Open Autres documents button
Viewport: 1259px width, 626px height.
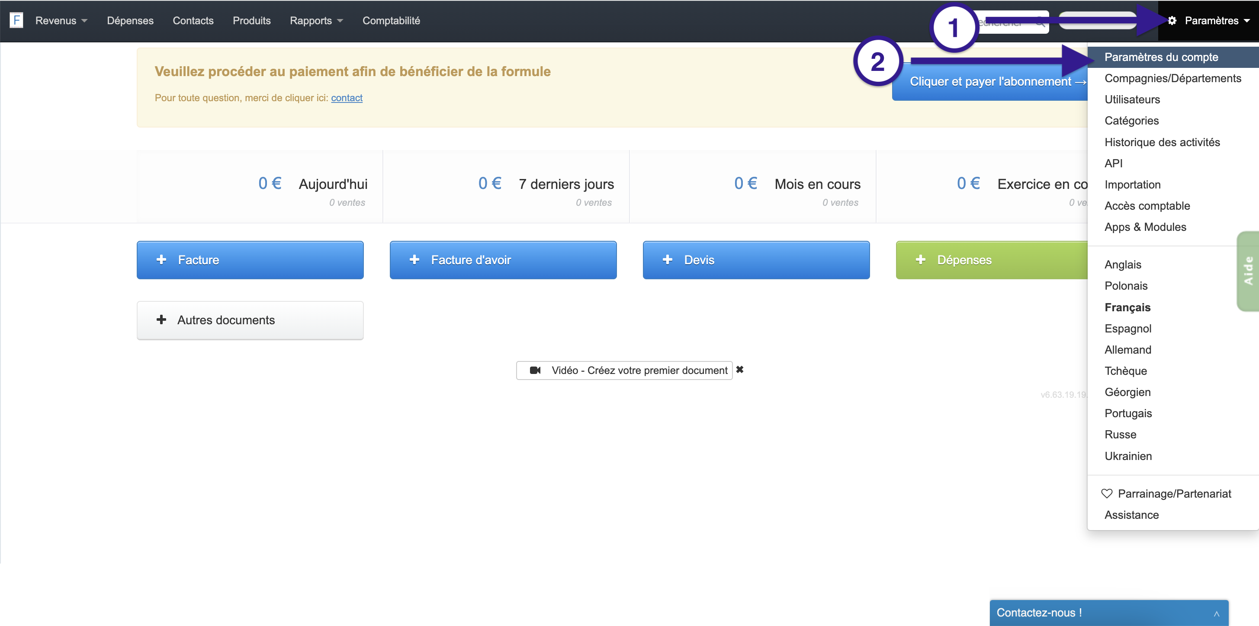point(250,320)
